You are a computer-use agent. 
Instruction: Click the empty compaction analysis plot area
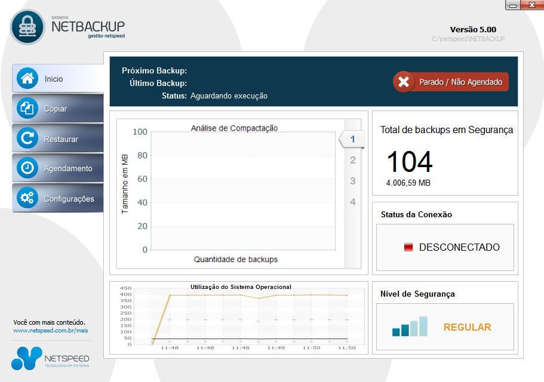pos(243,190)
